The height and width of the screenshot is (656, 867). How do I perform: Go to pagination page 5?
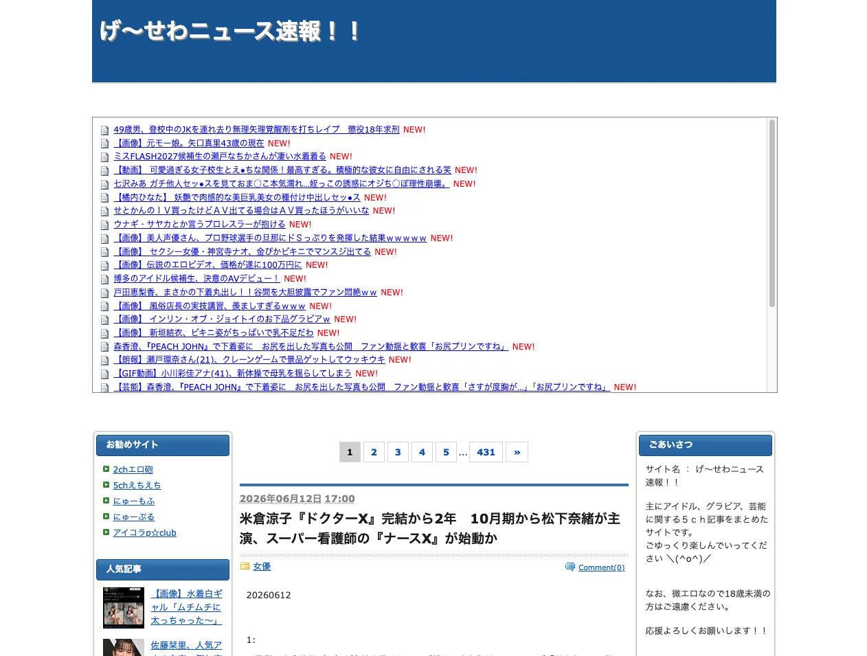[446, 452]
